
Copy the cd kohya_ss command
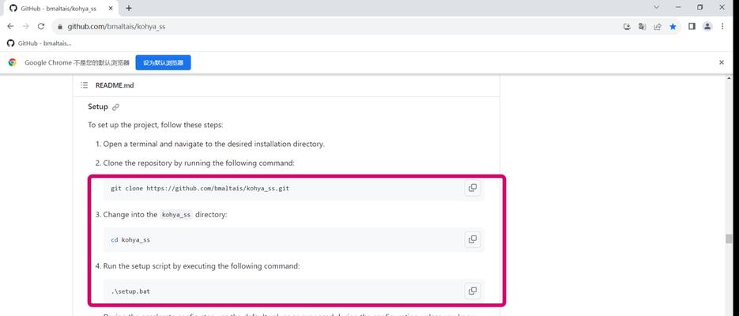pyautogui.click(x=472, y=239)
